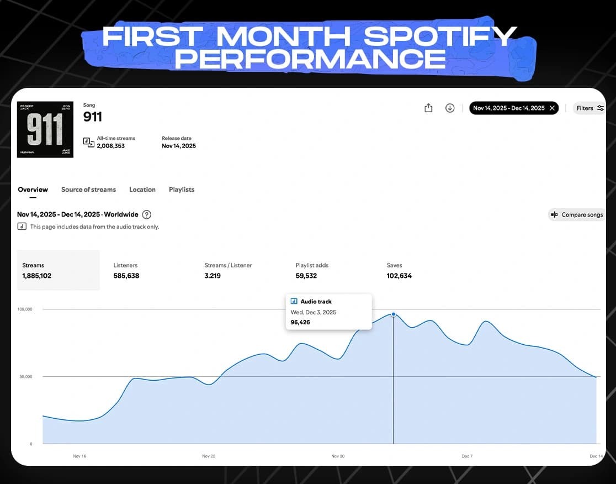Go to the Playlists tab
Viewport: 616px width, 484px height.
[x=182, y=190]
